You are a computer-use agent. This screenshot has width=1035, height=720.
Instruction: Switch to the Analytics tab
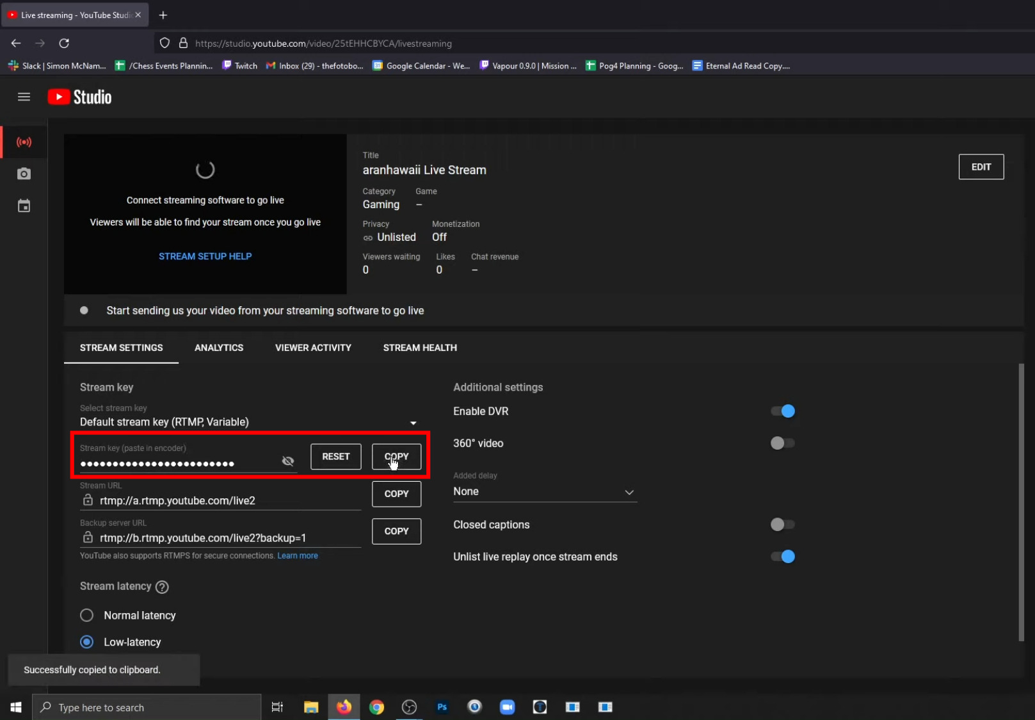coord(219,348)
